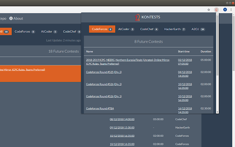Click the popup vertical scrollbar thumb
235x147 pixels.
(x=217, y=45)
